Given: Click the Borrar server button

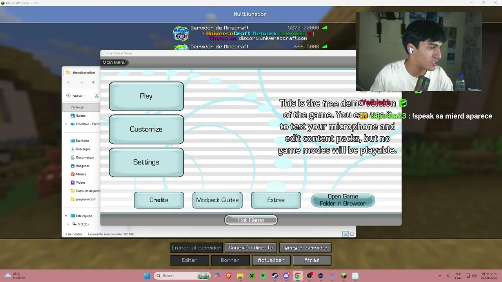Looking at the screenshot, I should pyautogui.click(x=230, y=260).
